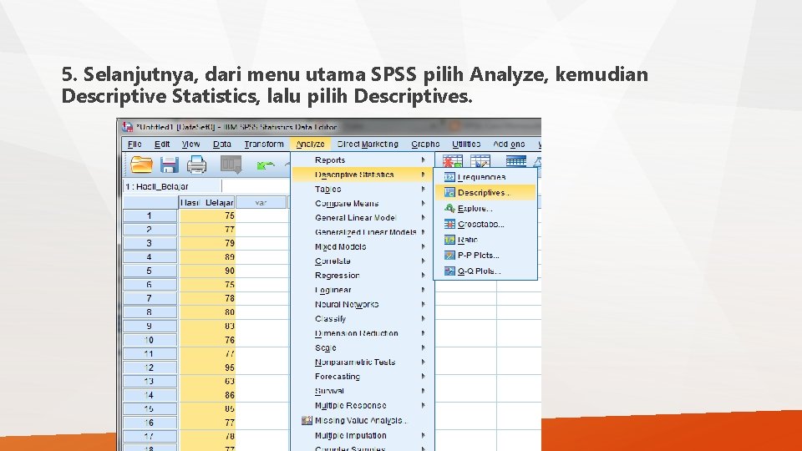802x451 pixels.
Task: Click the cell with value 86
Action: [x=206, y=395]
